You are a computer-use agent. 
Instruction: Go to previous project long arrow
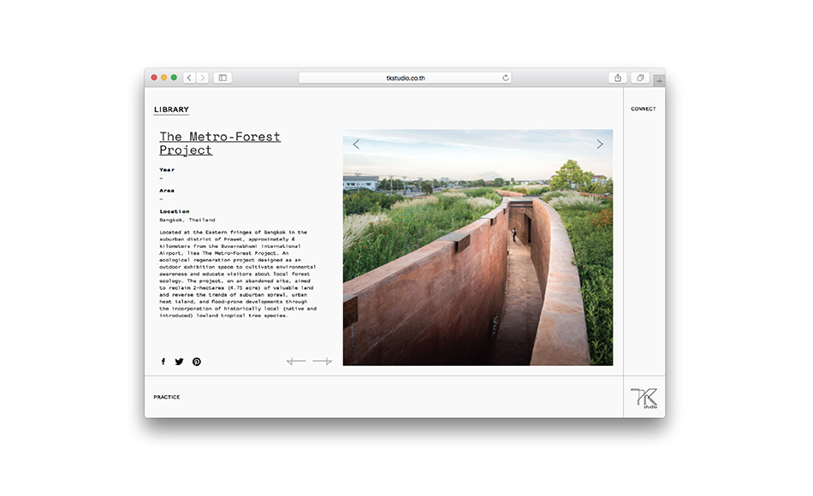pos(296,361)
